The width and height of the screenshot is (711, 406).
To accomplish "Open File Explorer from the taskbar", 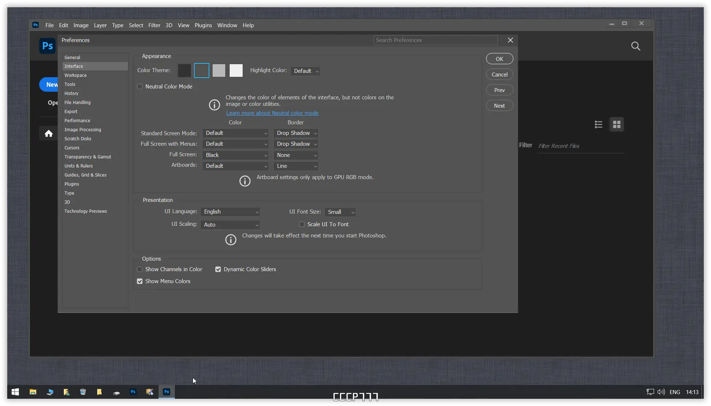I will point(33,392).
